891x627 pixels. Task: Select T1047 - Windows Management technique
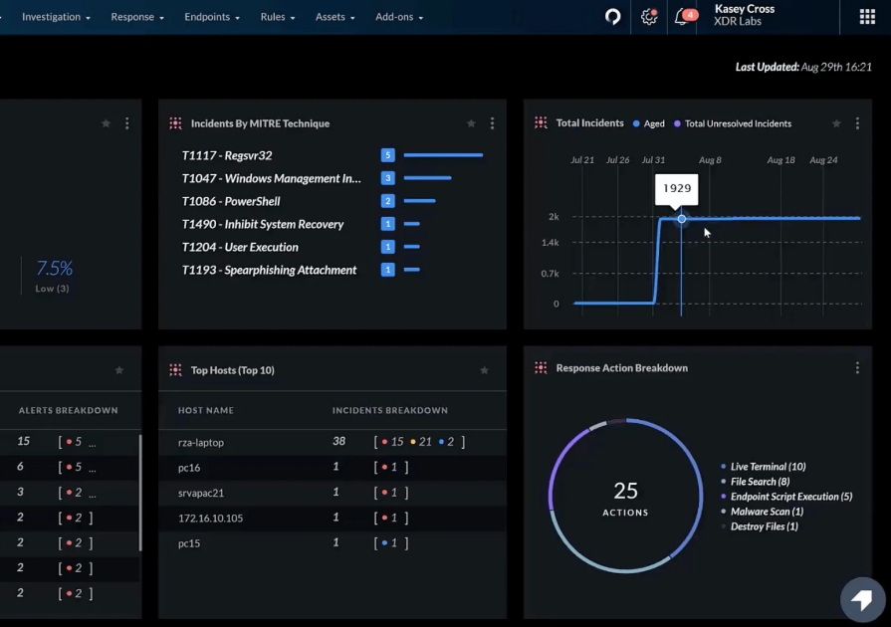tap(271, 178)
